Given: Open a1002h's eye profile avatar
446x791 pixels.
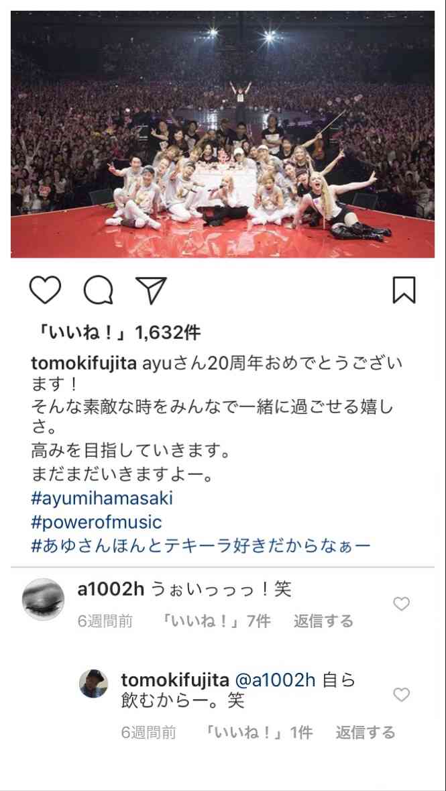Looking at the screenshot, I should click(x=44, y=599).
